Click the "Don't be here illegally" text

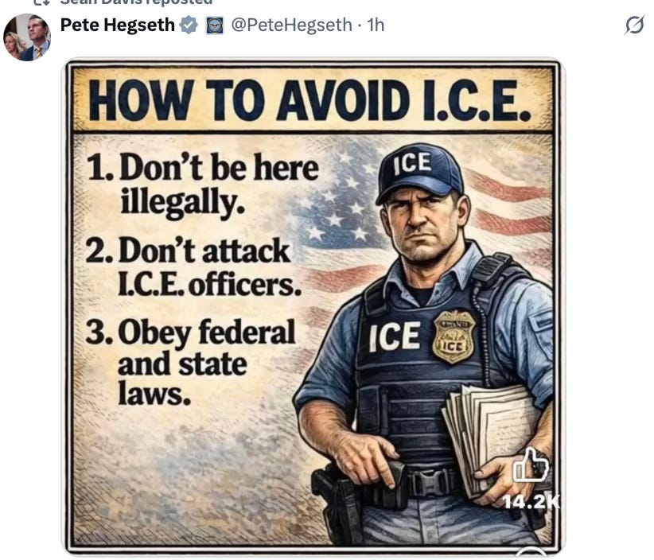202,185
